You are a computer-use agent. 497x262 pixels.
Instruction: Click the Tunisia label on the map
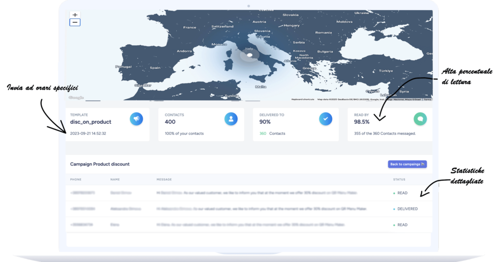coord(232,96)
